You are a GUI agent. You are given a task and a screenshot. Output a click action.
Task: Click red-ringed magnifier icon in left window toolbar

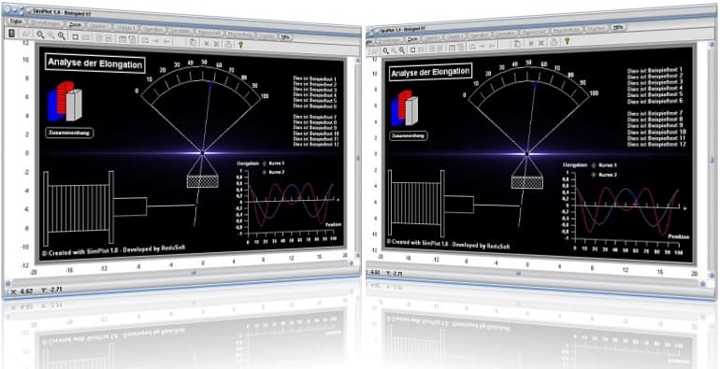click(62, 35)
